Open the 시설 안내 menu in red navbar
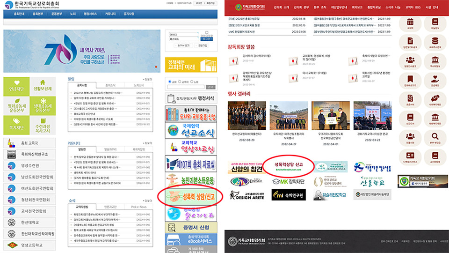Screen dimensions: 449x253 tap(432, 7)
